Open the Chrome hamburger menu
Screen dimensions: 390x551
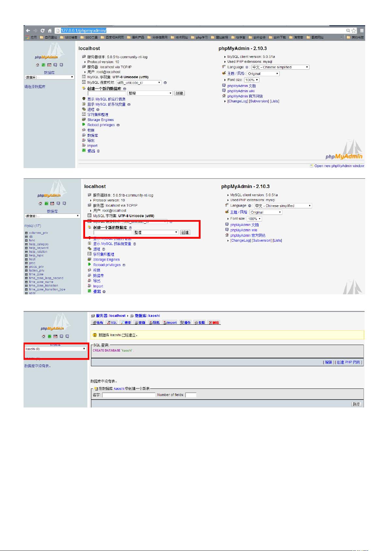pyautogui.click(x=362, y=30)
